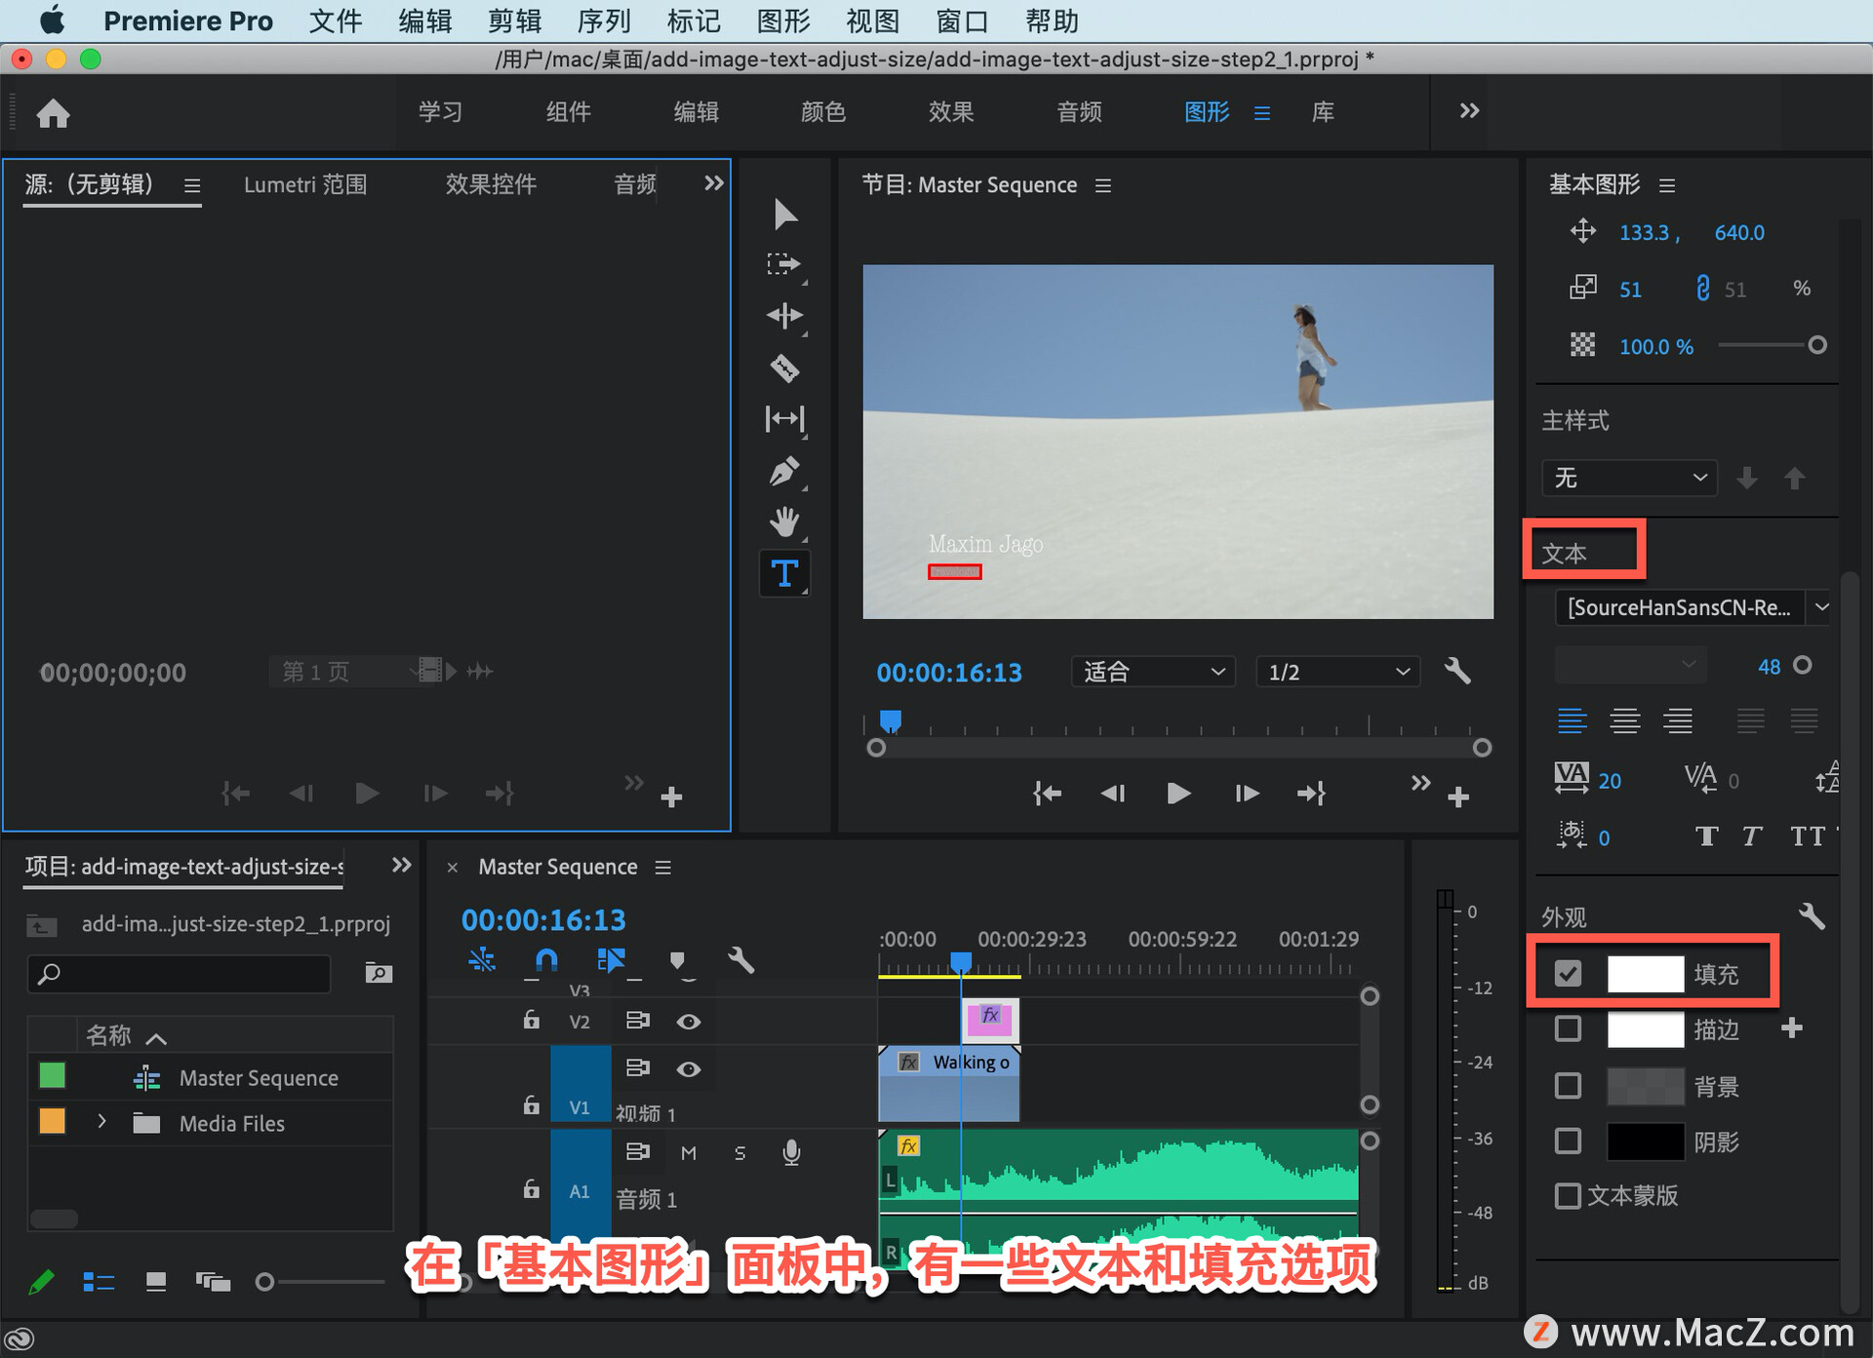Screen dimensions: 1873x1358
Task: Switch to the 效果控件 tab
Action: click(x=491, y=184)
